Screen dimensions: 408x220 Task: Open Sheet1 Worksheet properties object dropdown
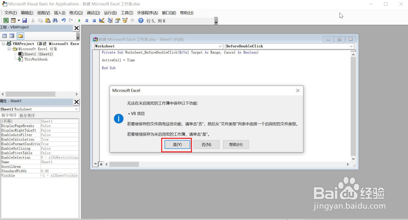click(x=76, y=109)
